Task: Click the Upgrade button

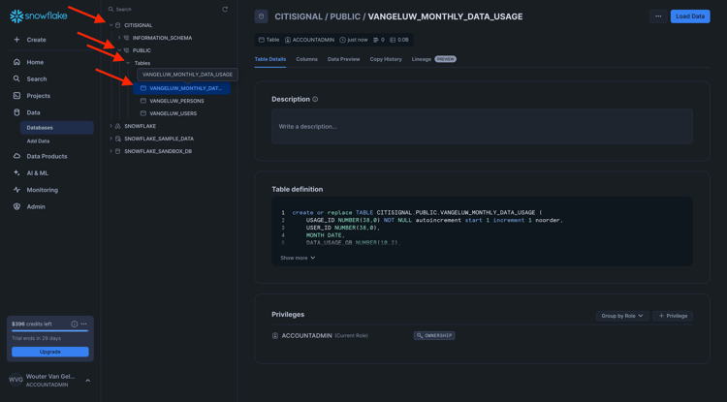Action: pos(50,352)
